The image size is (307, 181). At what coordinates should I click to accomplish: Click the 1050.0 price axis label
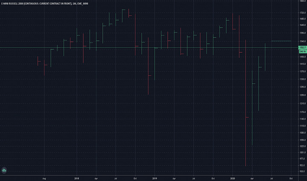point(302,140)
